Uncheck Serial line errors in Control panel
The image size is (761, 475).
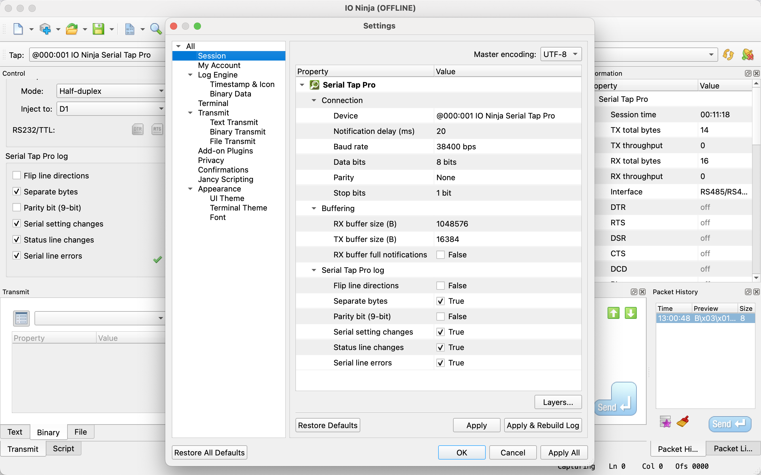point(17,255)
